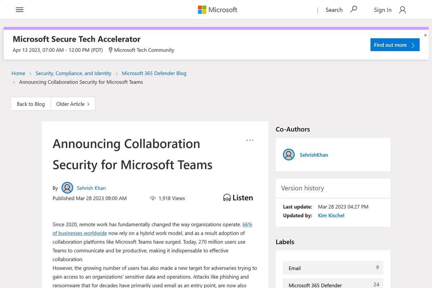Open SehrishKhan co-author profile link

314,155
